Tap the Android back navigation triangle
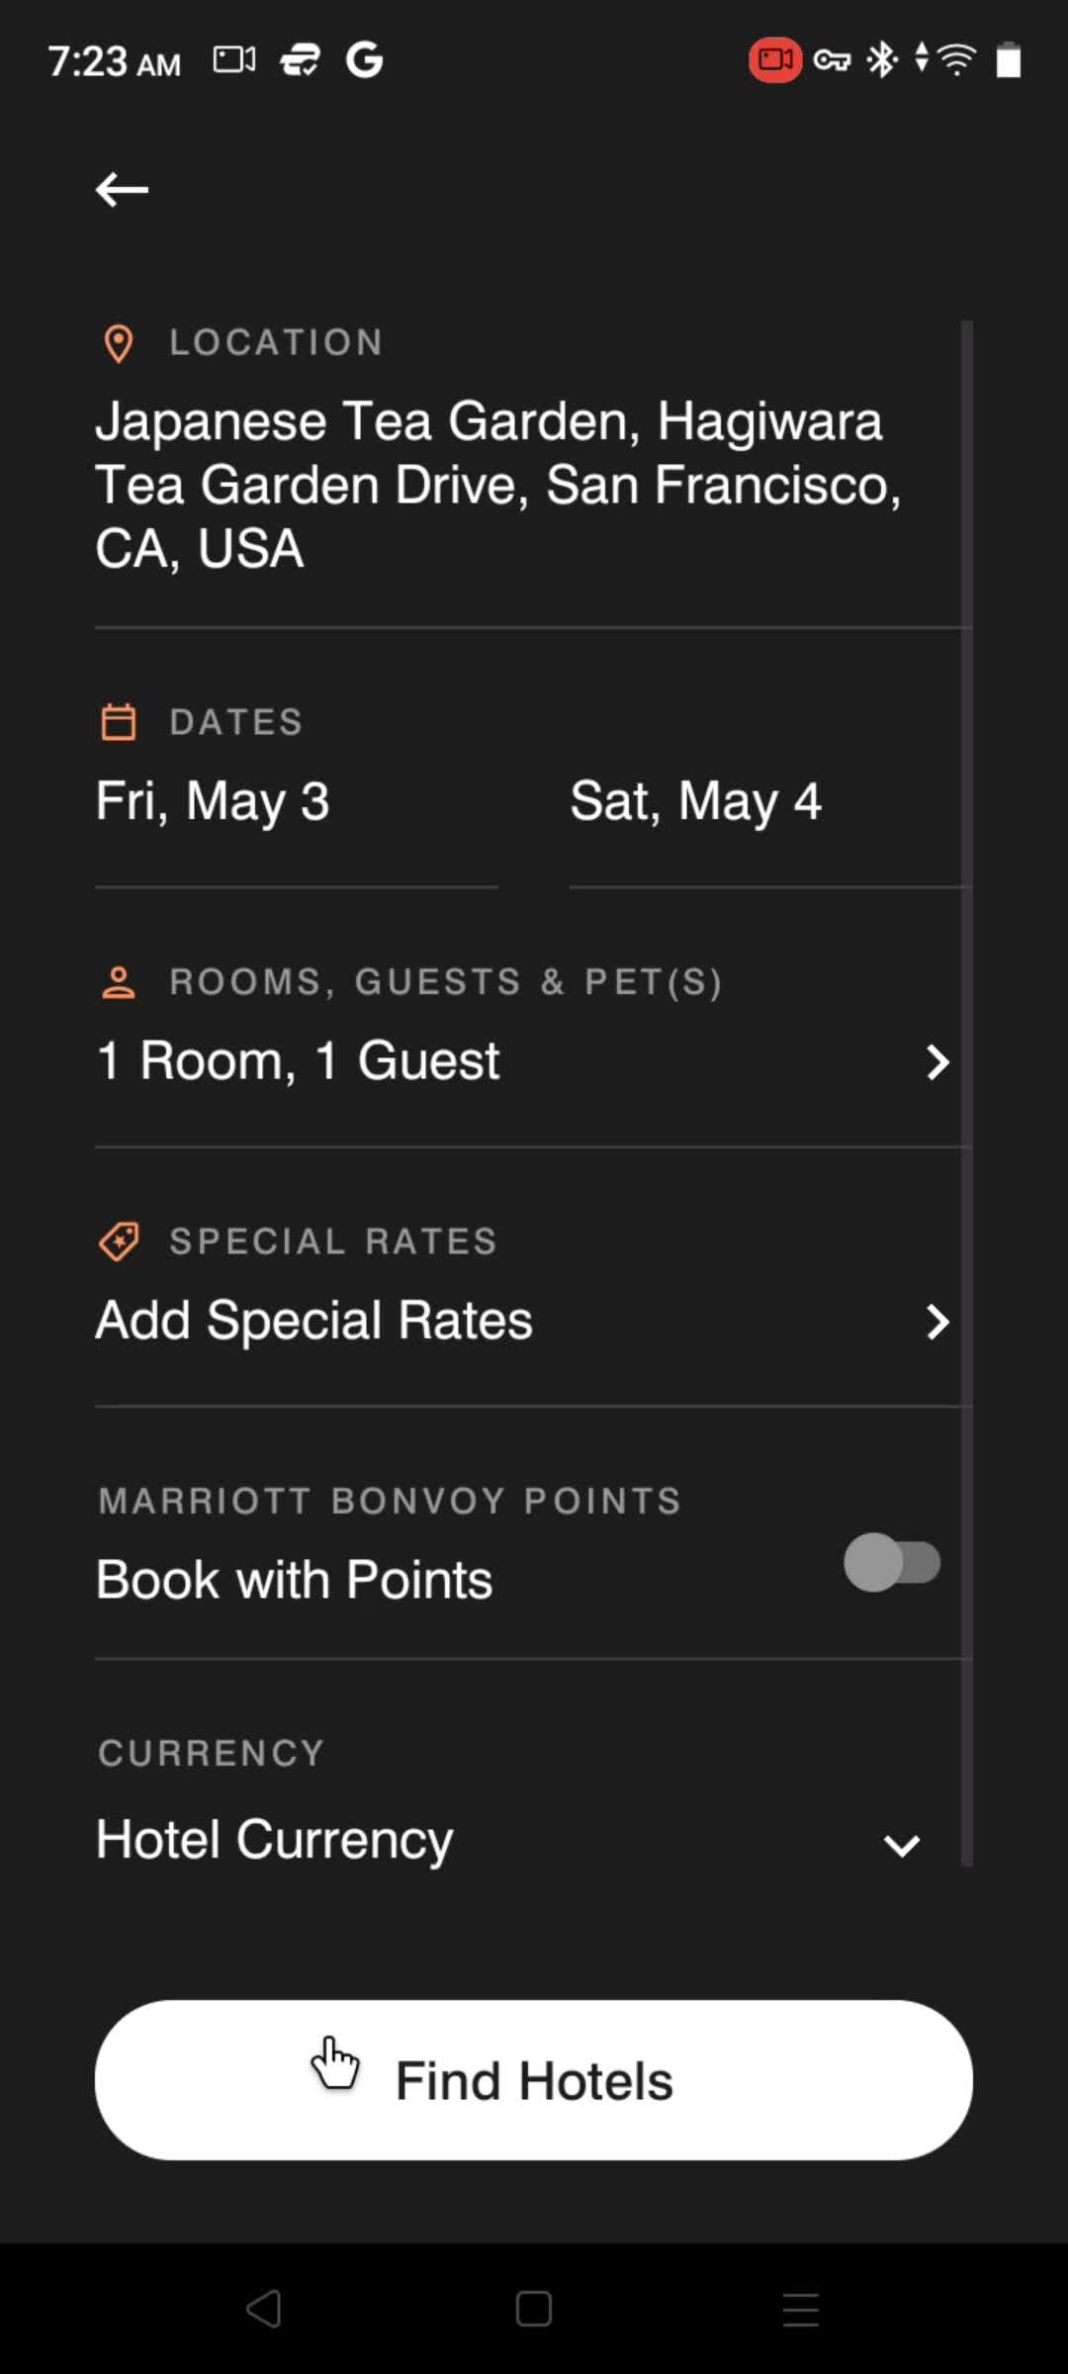1068x2374 pixels. [x=264, y=2310]
